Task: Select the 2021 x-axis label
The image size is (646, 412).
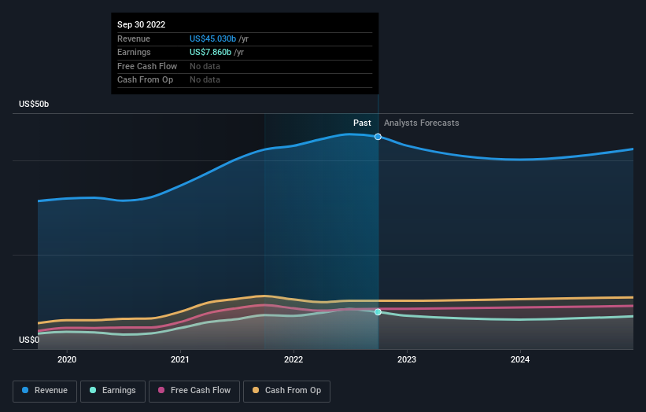Action: [180, 359]
